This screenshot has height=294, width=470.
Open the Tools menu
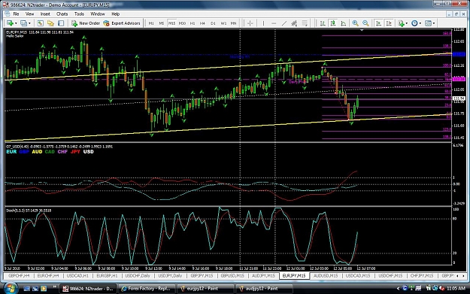coord(79,14)
